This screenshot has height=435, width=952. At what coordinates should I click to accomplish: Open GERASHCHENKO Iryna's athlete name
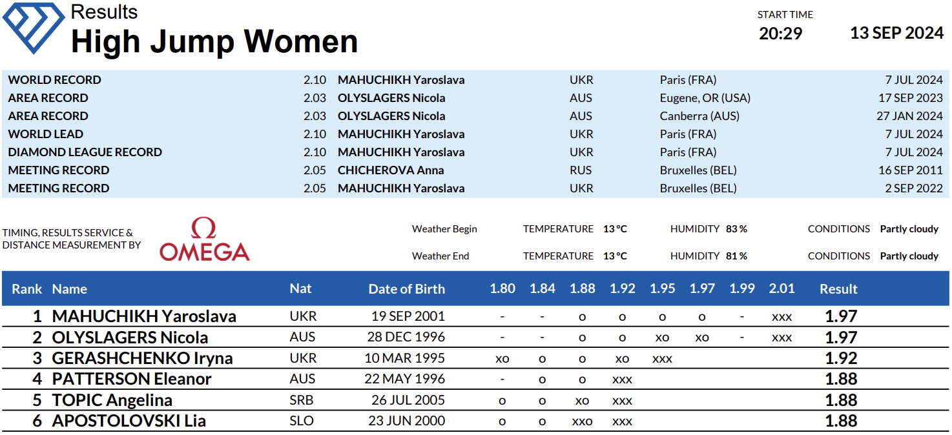pyautogui.click(x=142, y=358)
